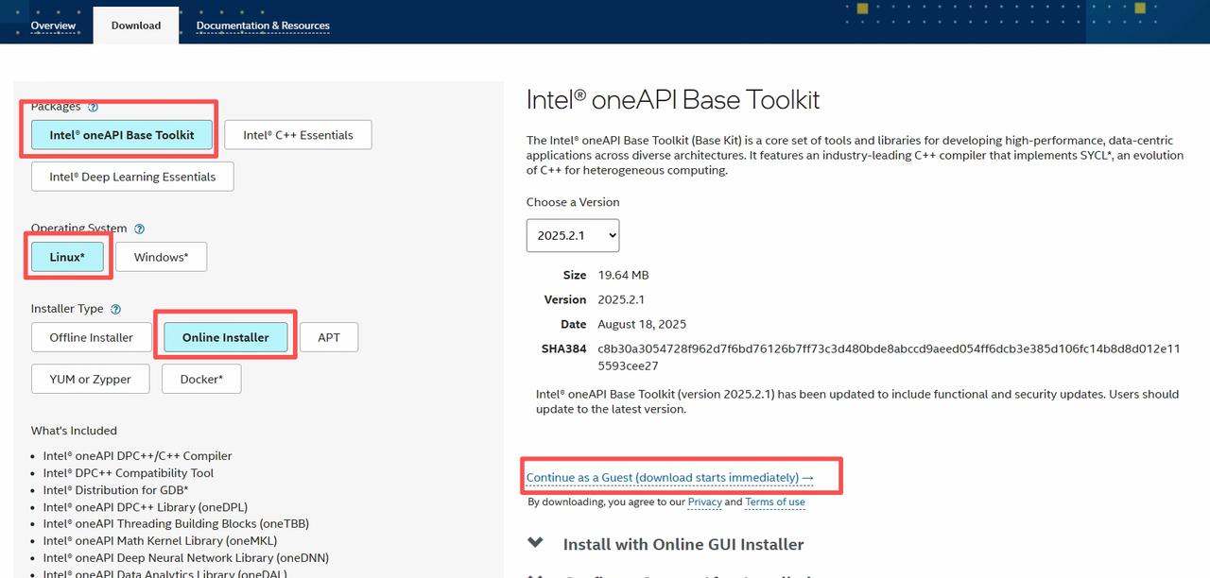
Task: Choose the Offline Installer type
Action: click(x=92, y=337)
